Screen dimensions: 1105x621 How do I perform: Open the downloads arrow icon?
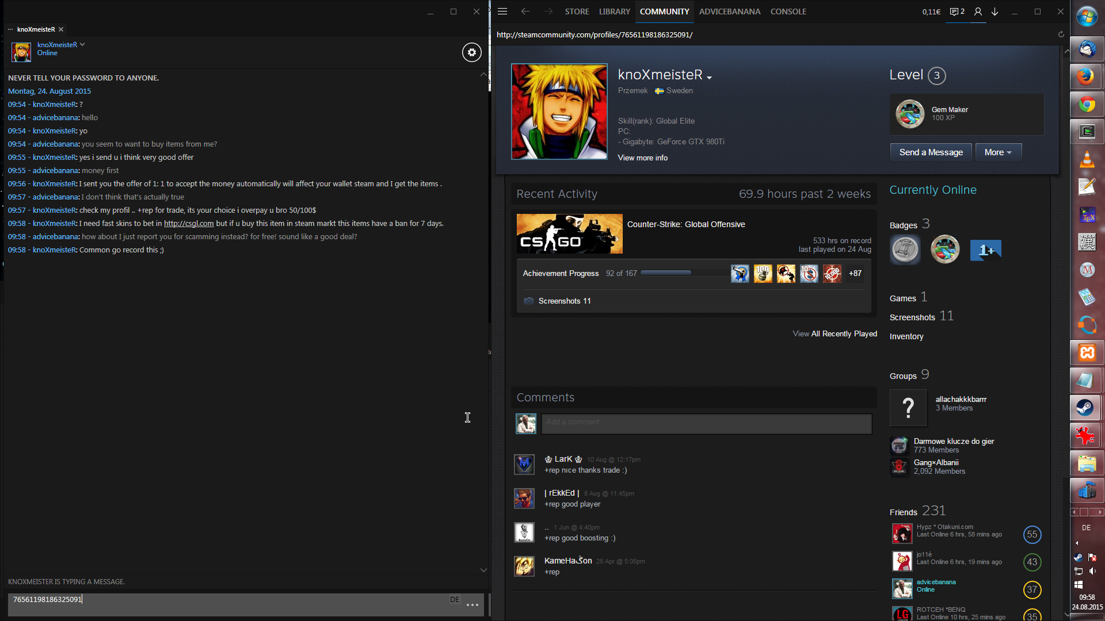coord(995,11)
